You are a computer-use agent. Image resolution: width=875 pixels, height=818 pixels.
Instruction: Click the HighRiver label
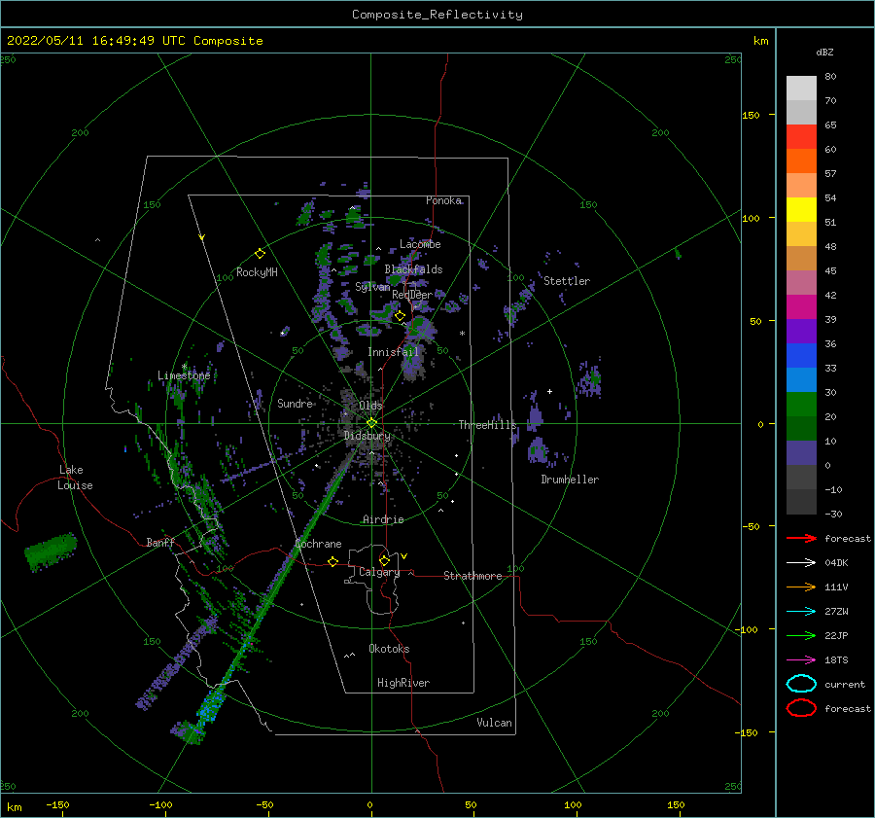tap(403, 683)
